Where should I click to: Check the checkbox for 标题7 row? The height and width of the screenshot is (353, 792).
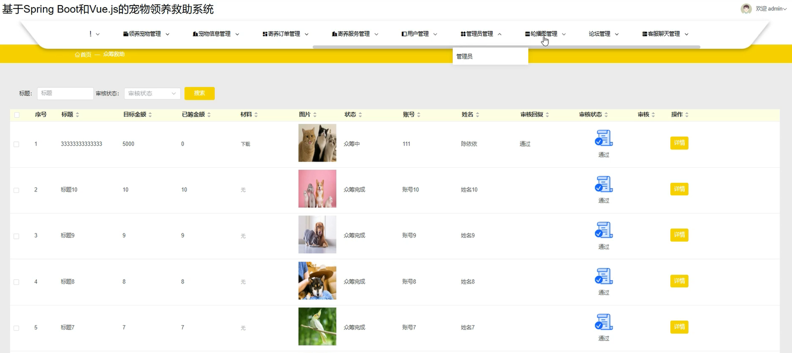[x=16, y=328]
